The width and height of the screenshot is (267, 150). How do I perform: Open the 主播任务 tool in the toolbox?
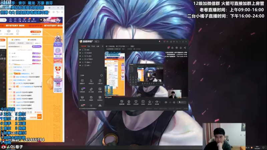[100, 81]
